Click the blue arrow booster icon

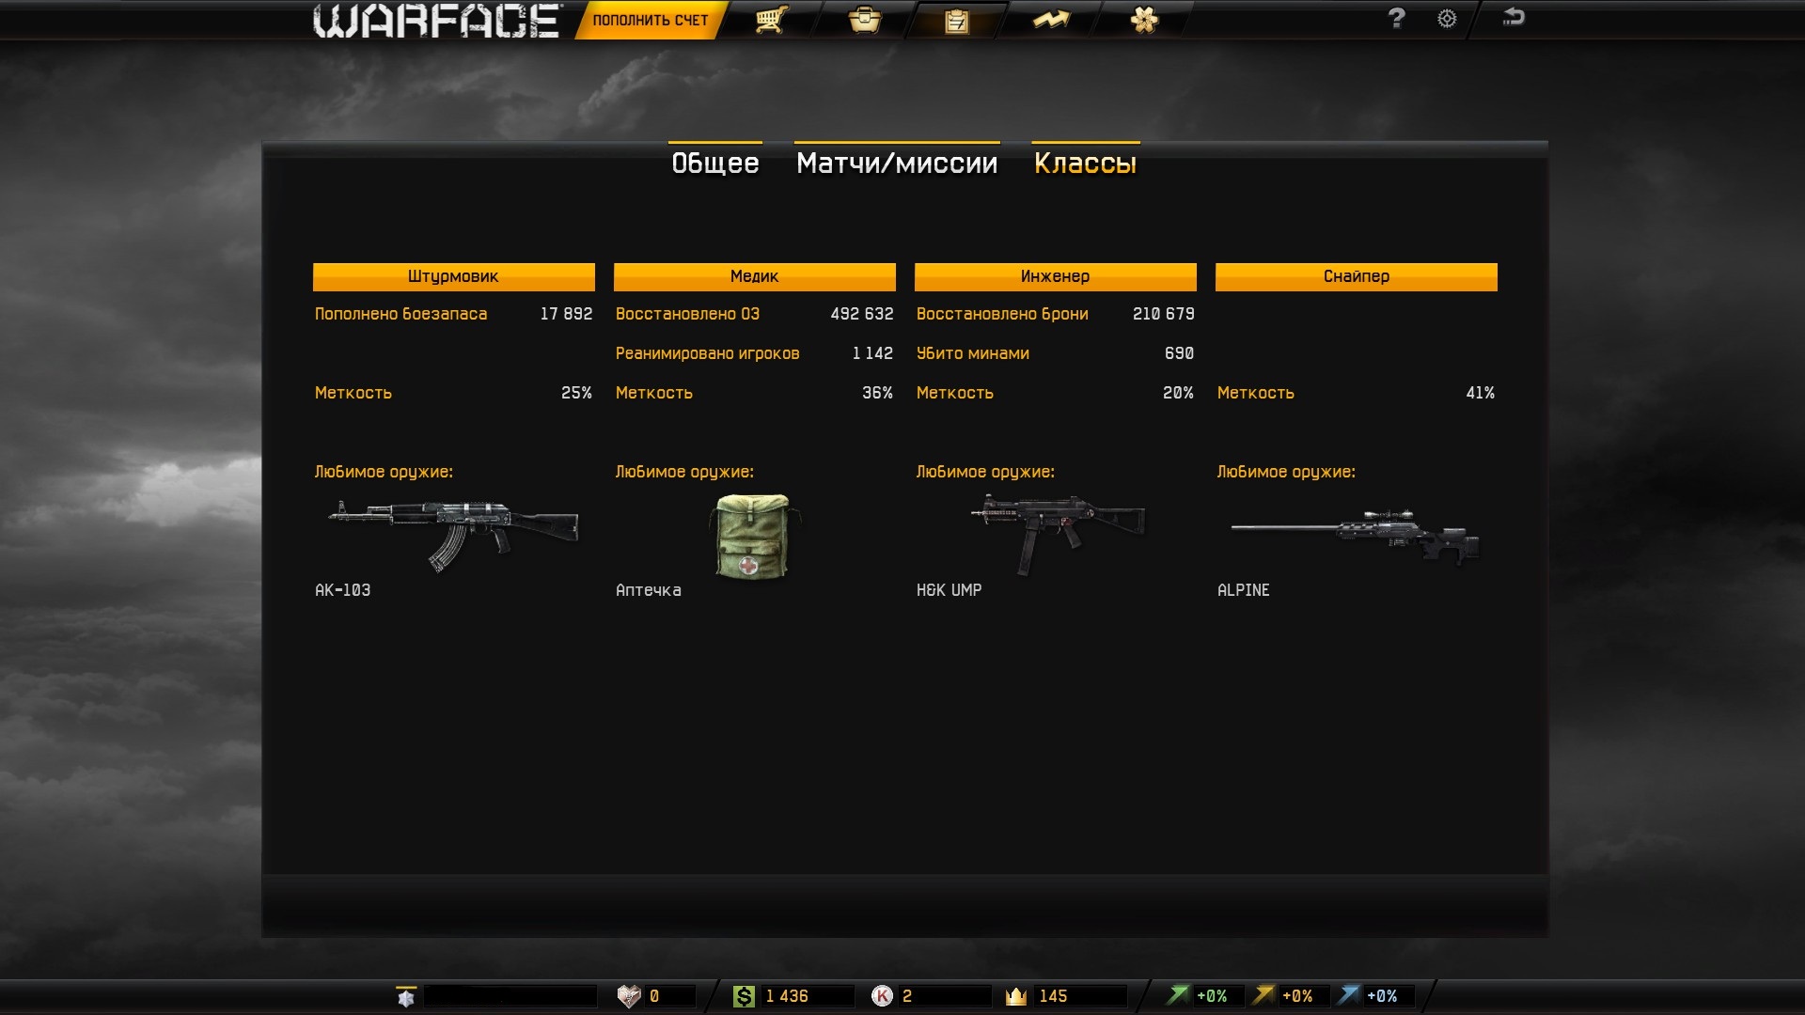(1349, 995)
